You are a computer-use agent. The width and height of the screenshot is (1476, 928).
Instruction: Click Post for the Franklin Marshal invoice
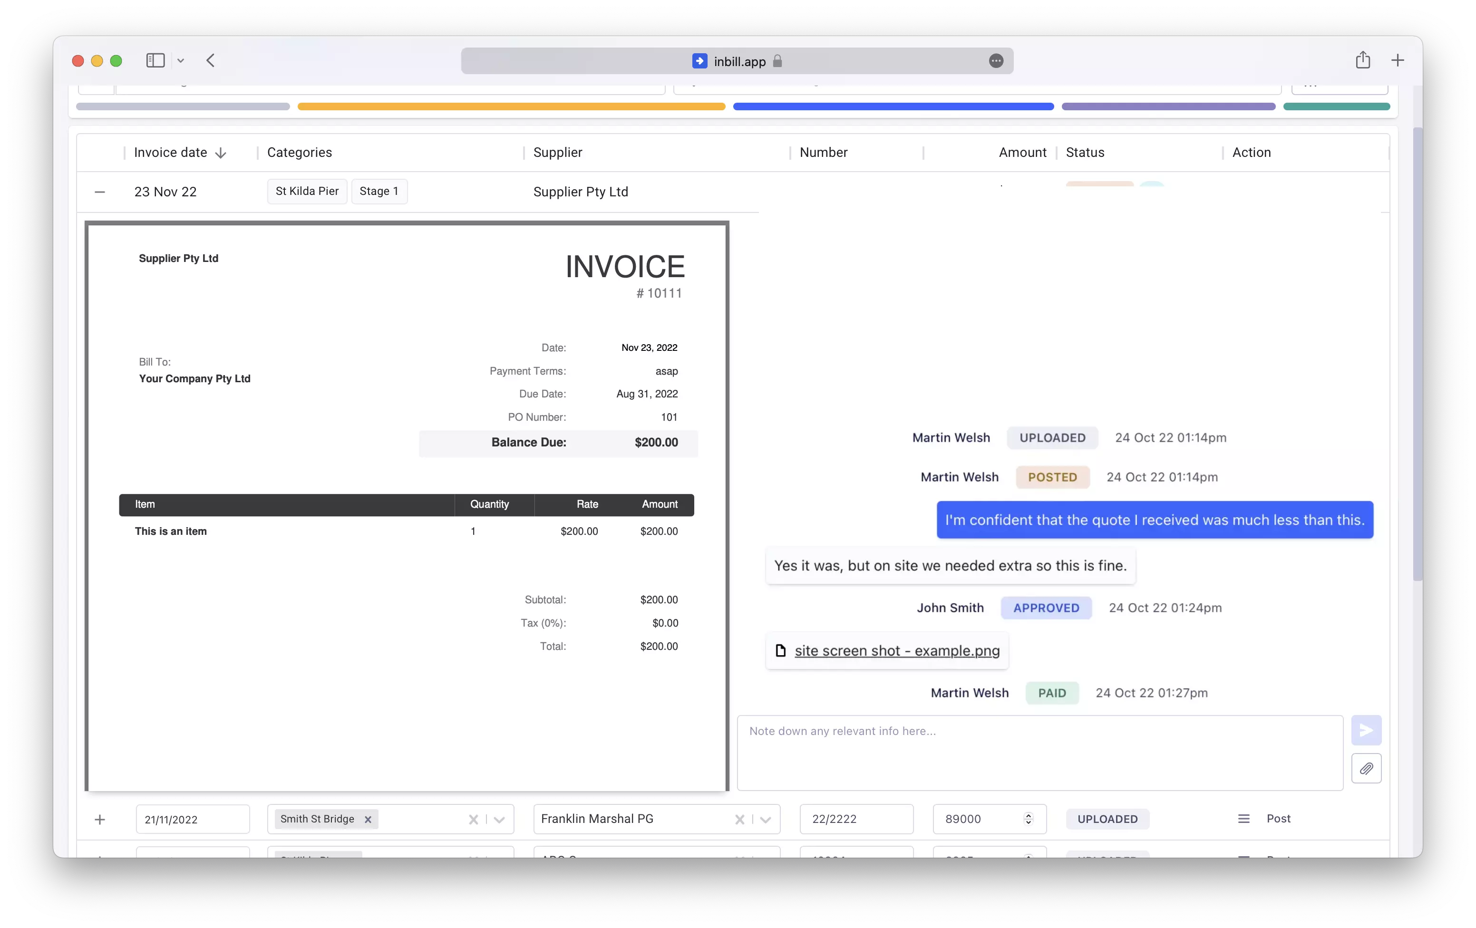pyautogui.click(x=1278, y=819)
